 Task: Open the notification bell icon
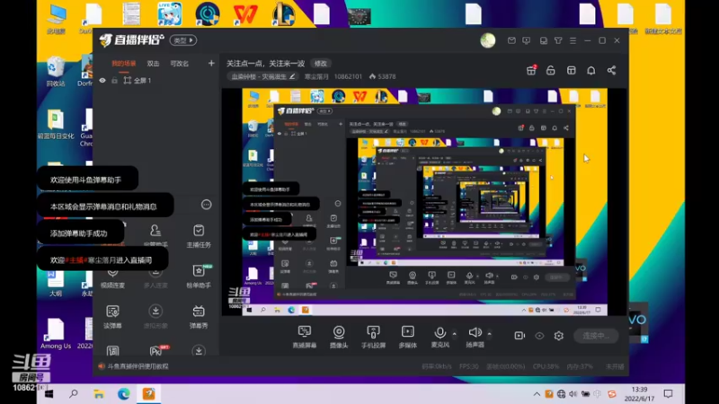[x=591, y=70]
